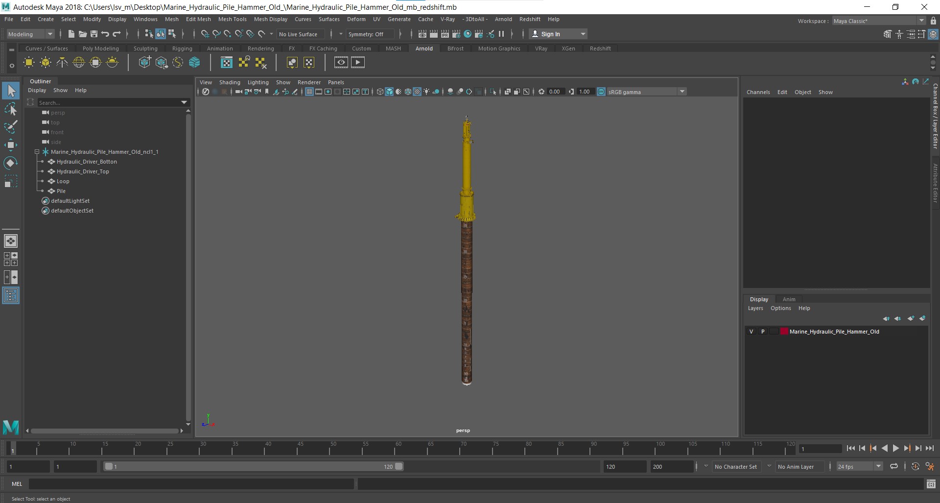Go to start of playback range
This screenshot has width=940, height=503.
(x=851, y=448)
